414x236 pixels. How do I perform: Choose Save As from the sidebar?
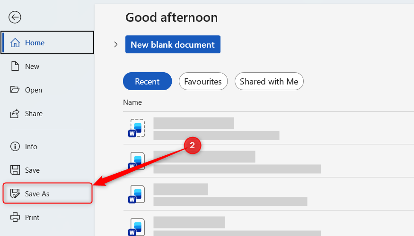click(x=47, y=194)
